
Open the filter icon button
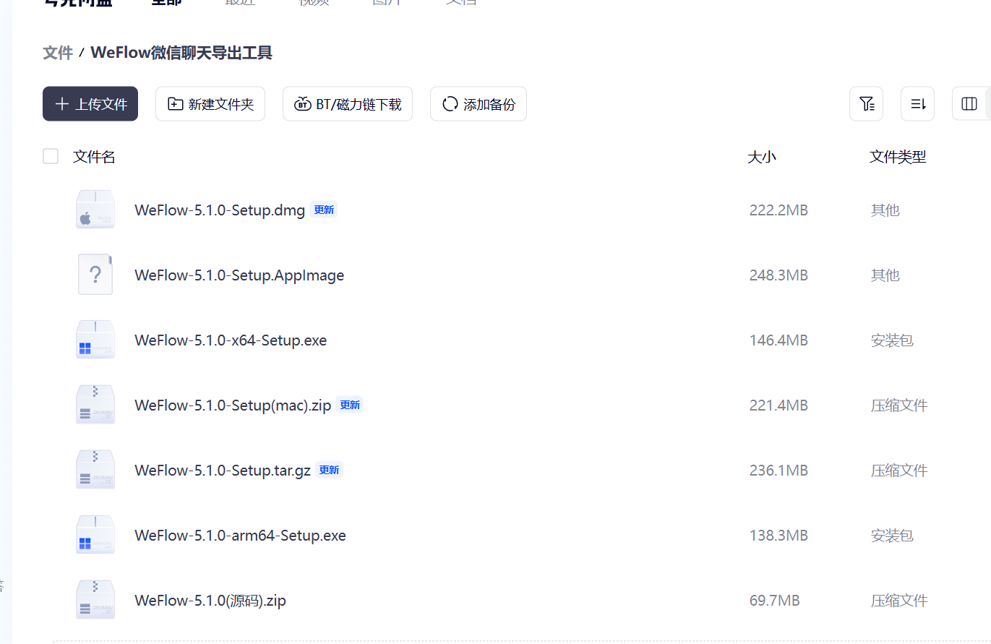866,104
